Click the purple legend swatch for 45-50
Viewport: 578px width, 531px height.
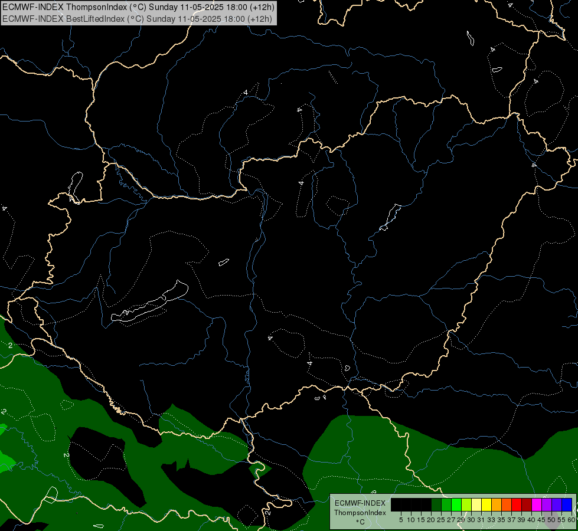(x=547, y=504)
